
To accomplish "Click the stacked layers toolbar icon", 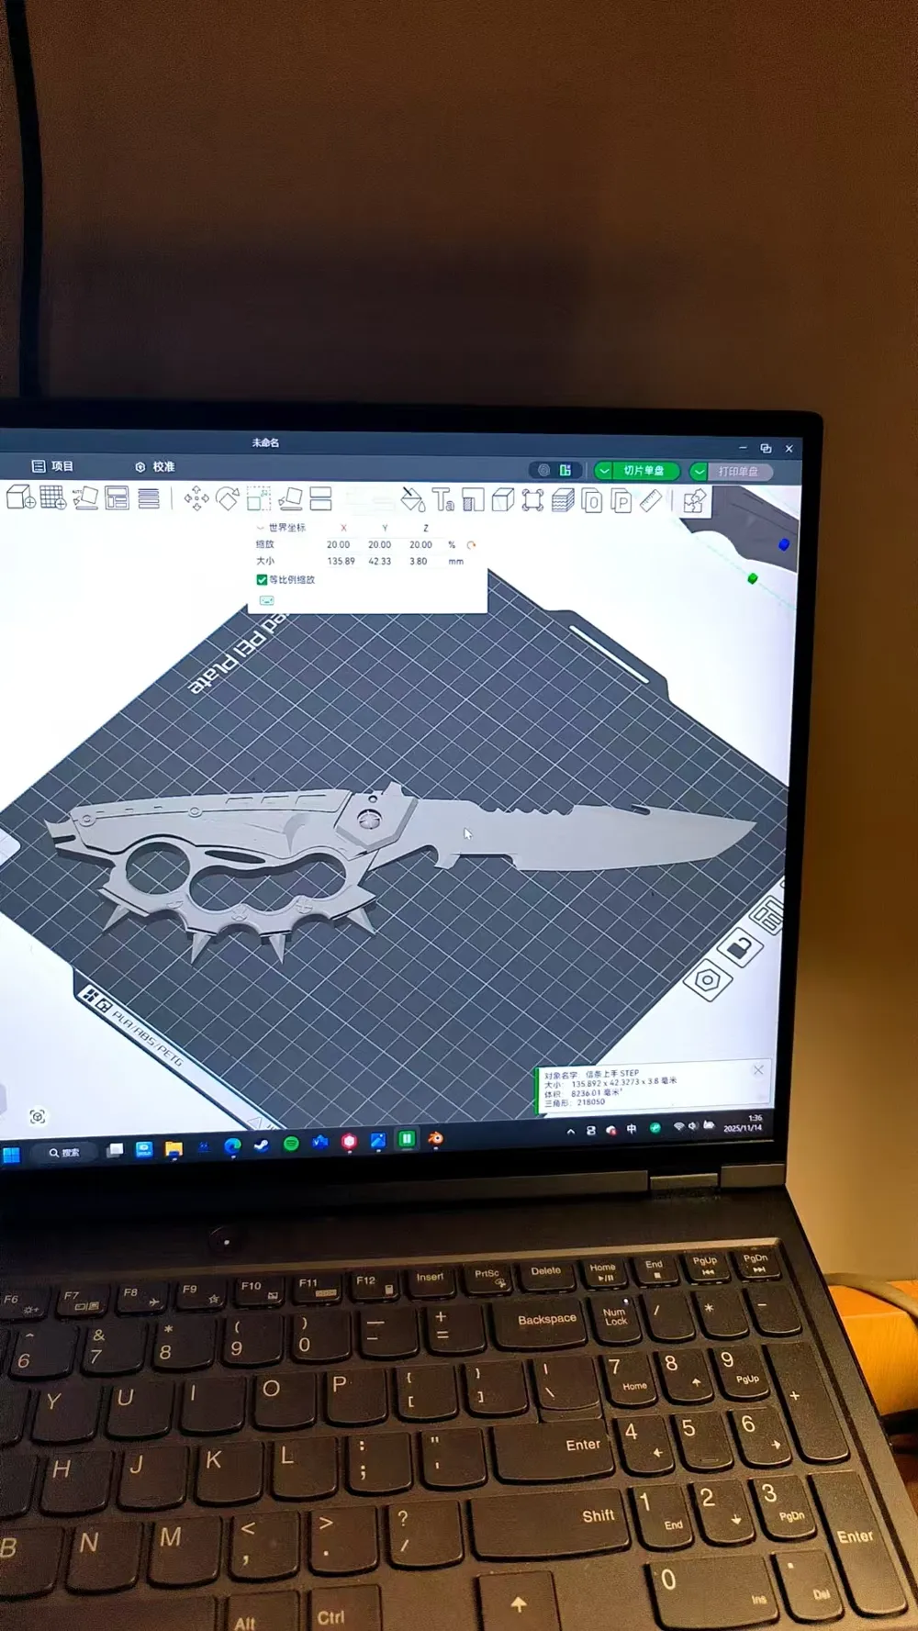I will coord(563,500).
